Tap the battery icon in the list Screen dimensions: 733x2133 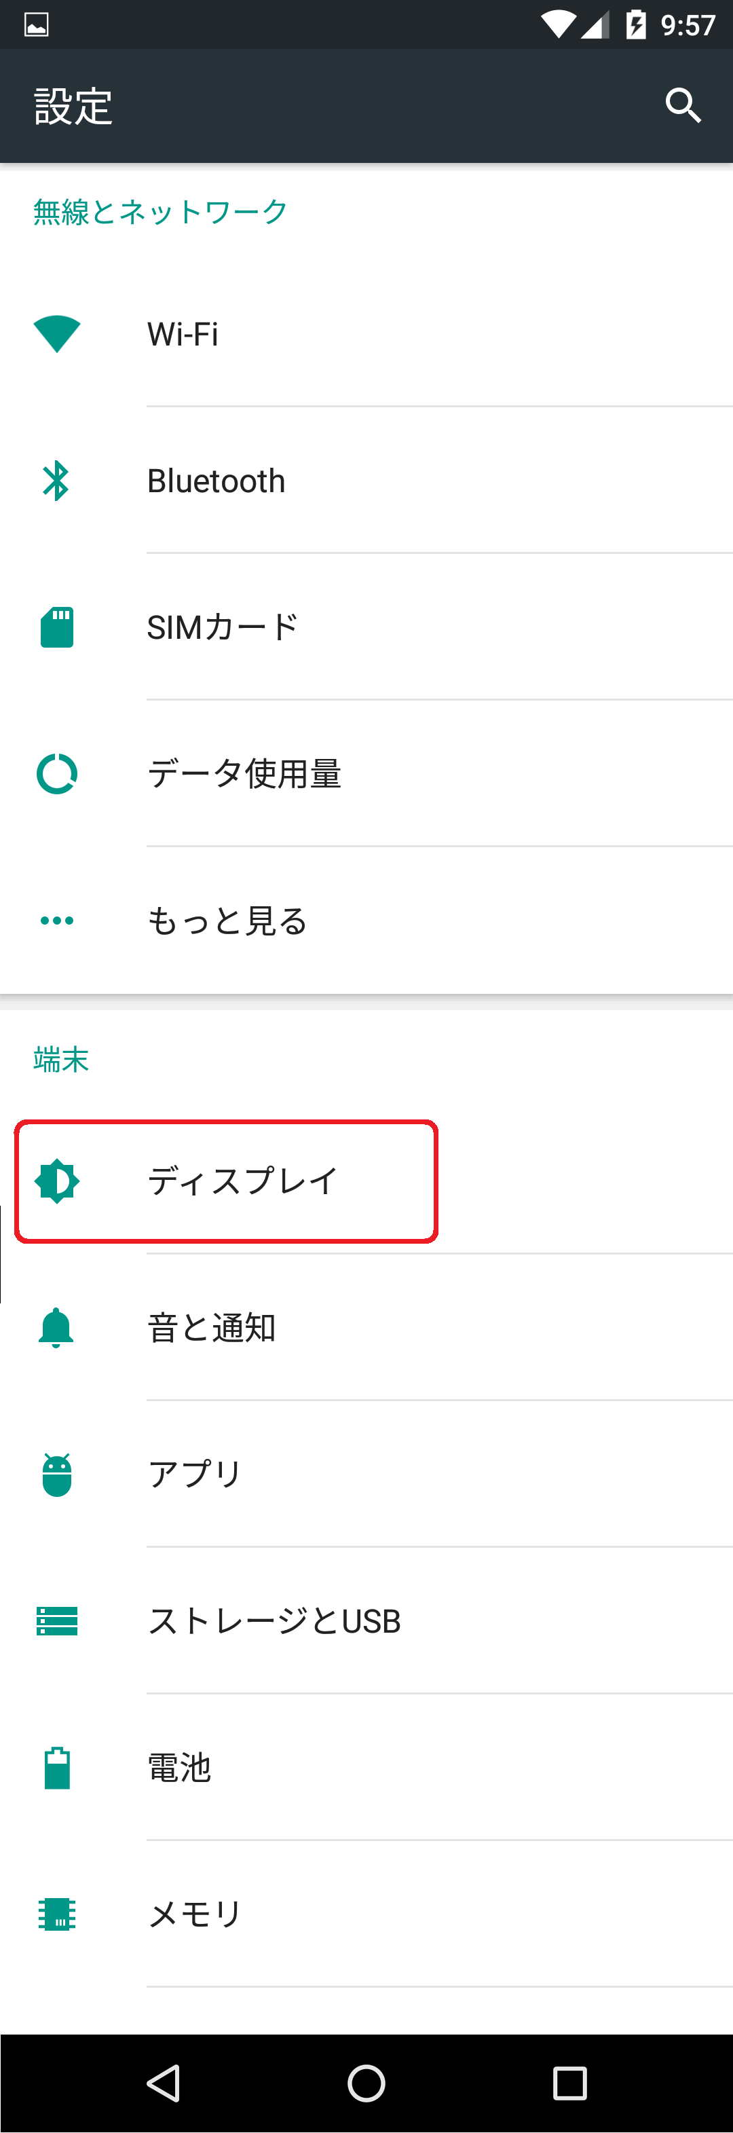click(57, 1767)
